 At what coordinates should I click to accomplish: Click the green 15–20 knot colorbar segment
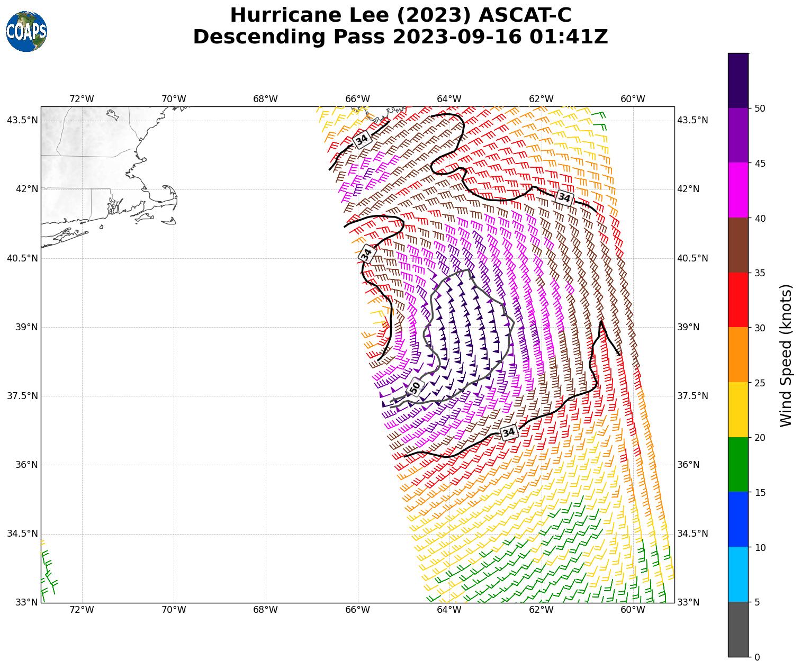point(738,465)
